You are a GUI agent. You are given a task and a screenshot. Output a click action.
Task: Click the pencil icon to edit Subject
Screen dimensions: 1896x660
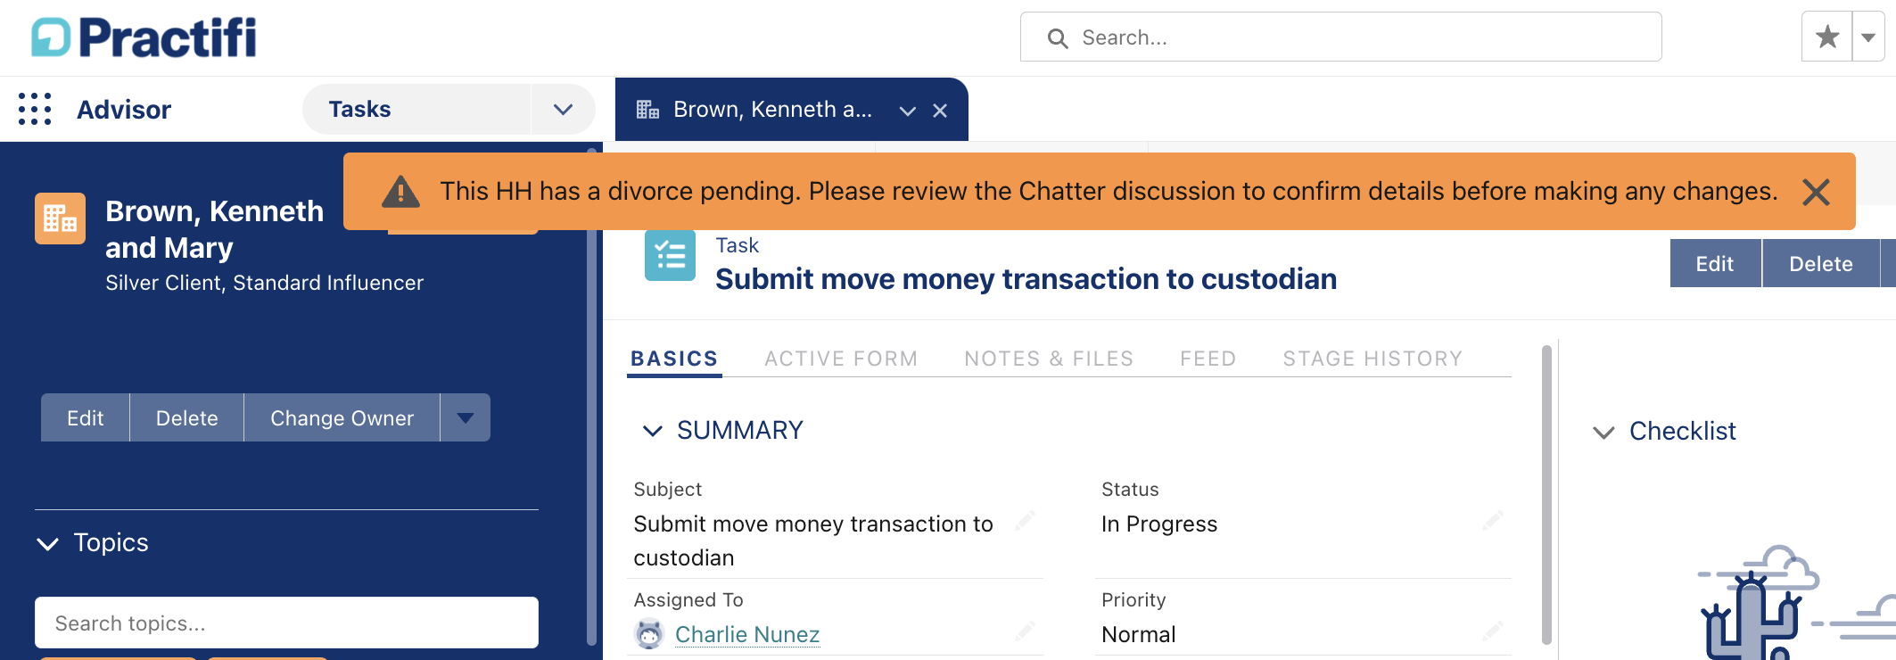point(1025,521)
